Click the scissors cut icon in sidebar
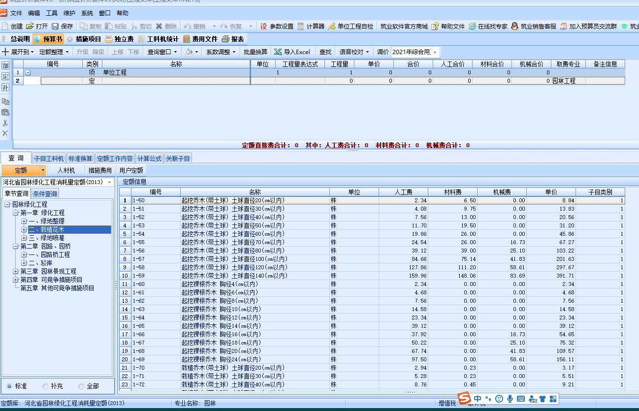The image size is (639, 411). [5, 123]
